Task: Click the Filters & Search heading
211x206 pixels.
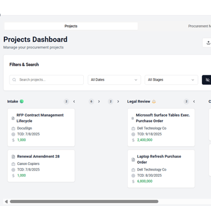Action: (x=24, y=64)
